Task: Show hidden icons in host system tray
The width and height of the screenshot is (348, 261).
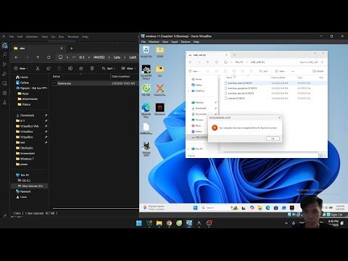Action: tap(286, 223)
